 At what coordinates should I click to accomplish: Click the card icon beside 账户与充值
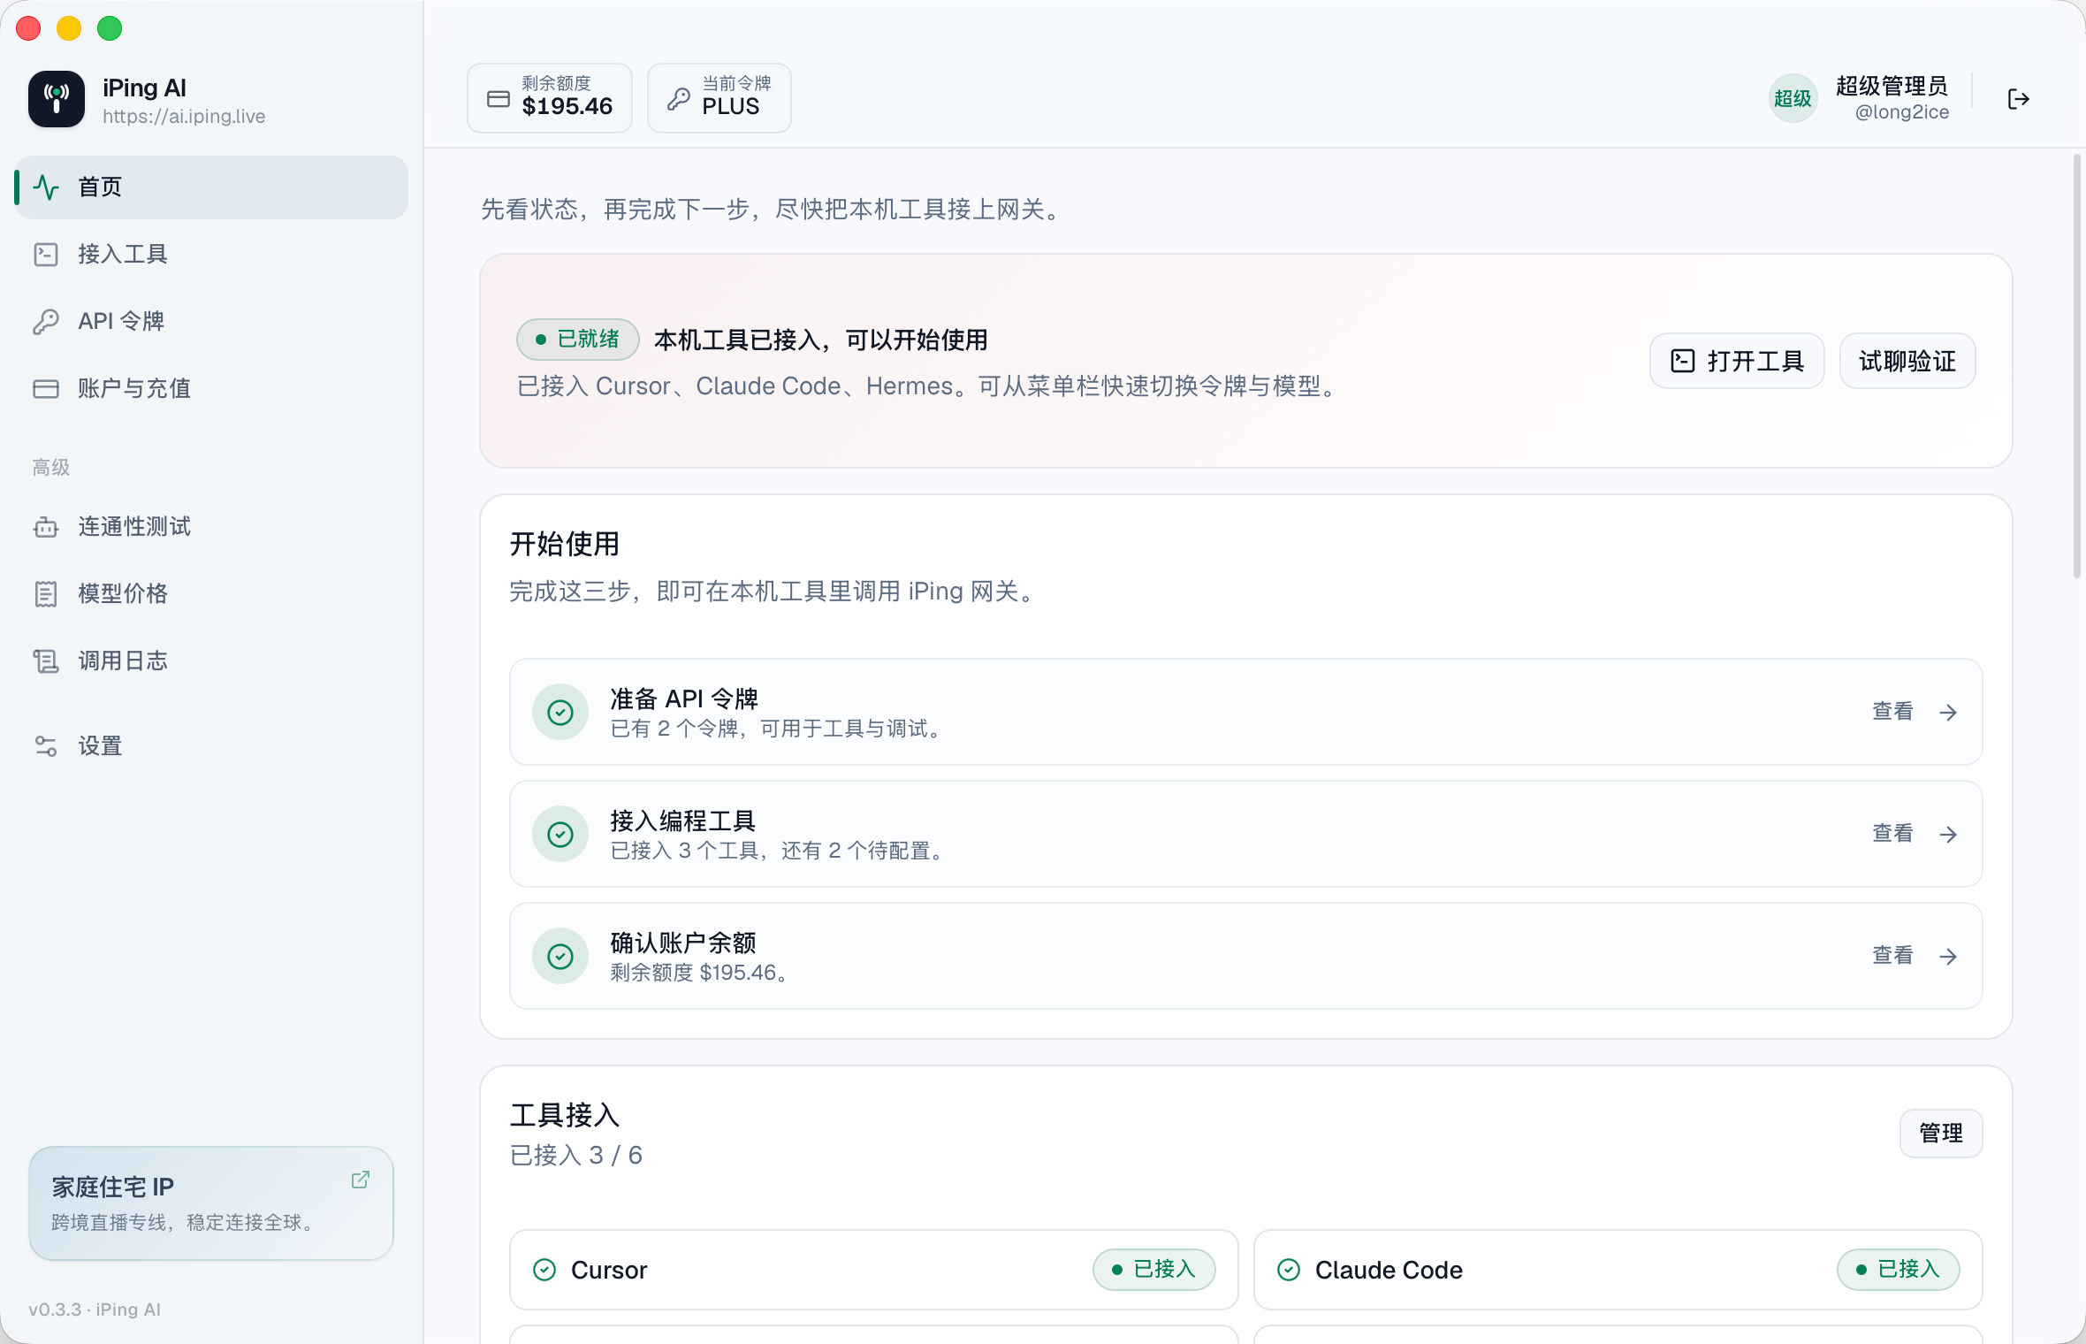point(46,389)
